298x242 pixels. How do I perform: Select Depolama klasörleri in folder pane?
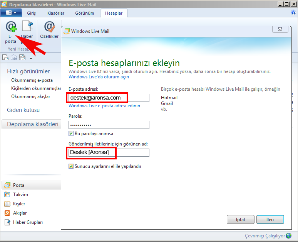pos(33,124)
